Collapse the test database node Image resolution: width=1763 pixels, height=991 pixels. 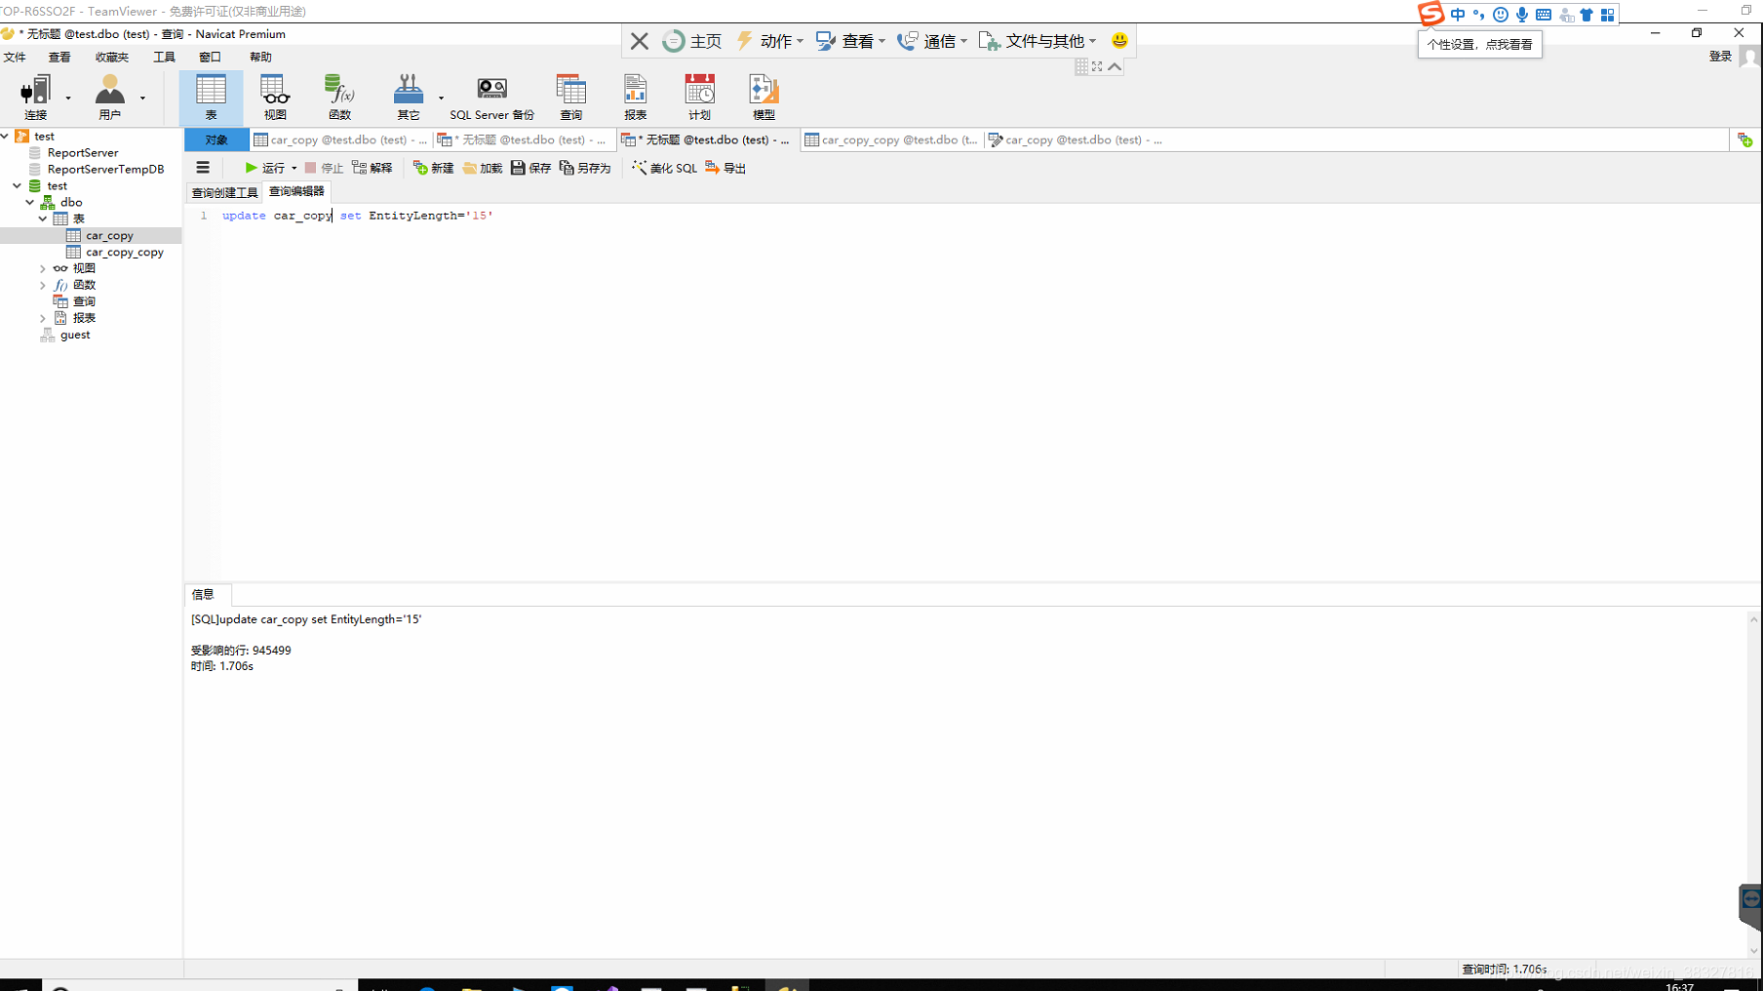tap(18, 185)
